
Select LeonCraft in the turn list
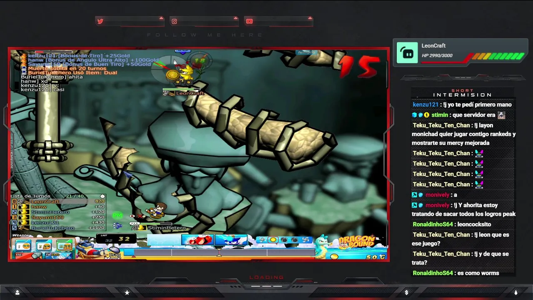coord(58,202)
